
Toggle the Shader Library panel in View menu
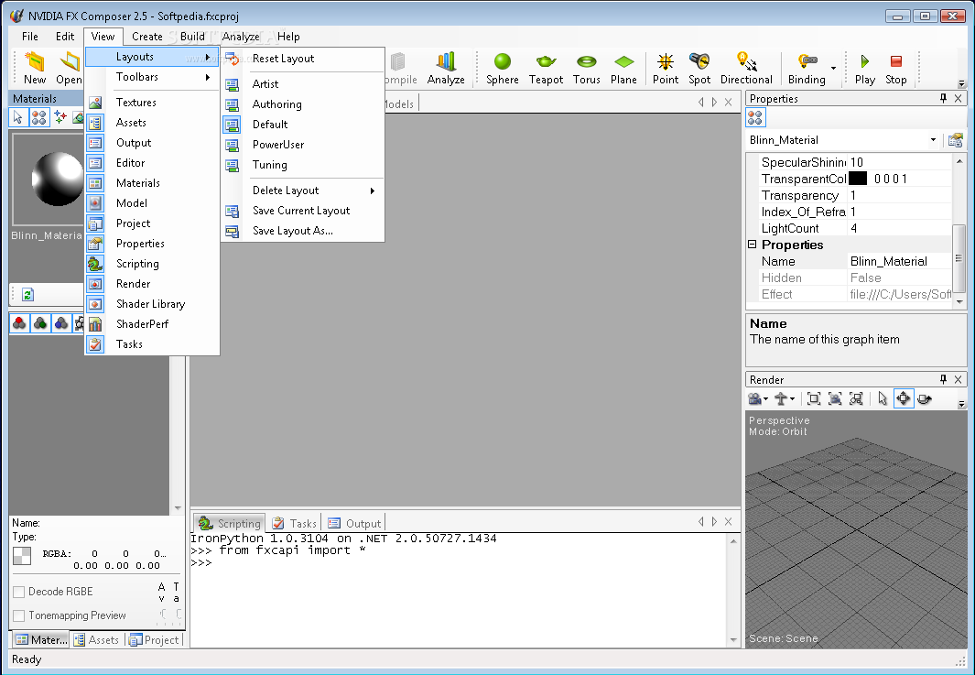(152, 303)
